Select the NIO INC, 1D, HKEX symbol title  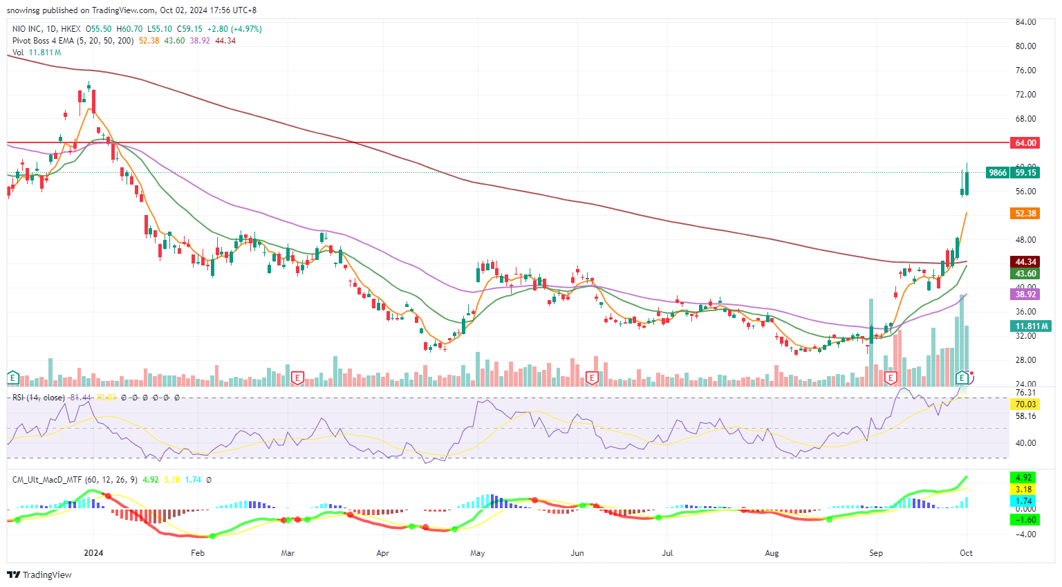coord(46,29)
